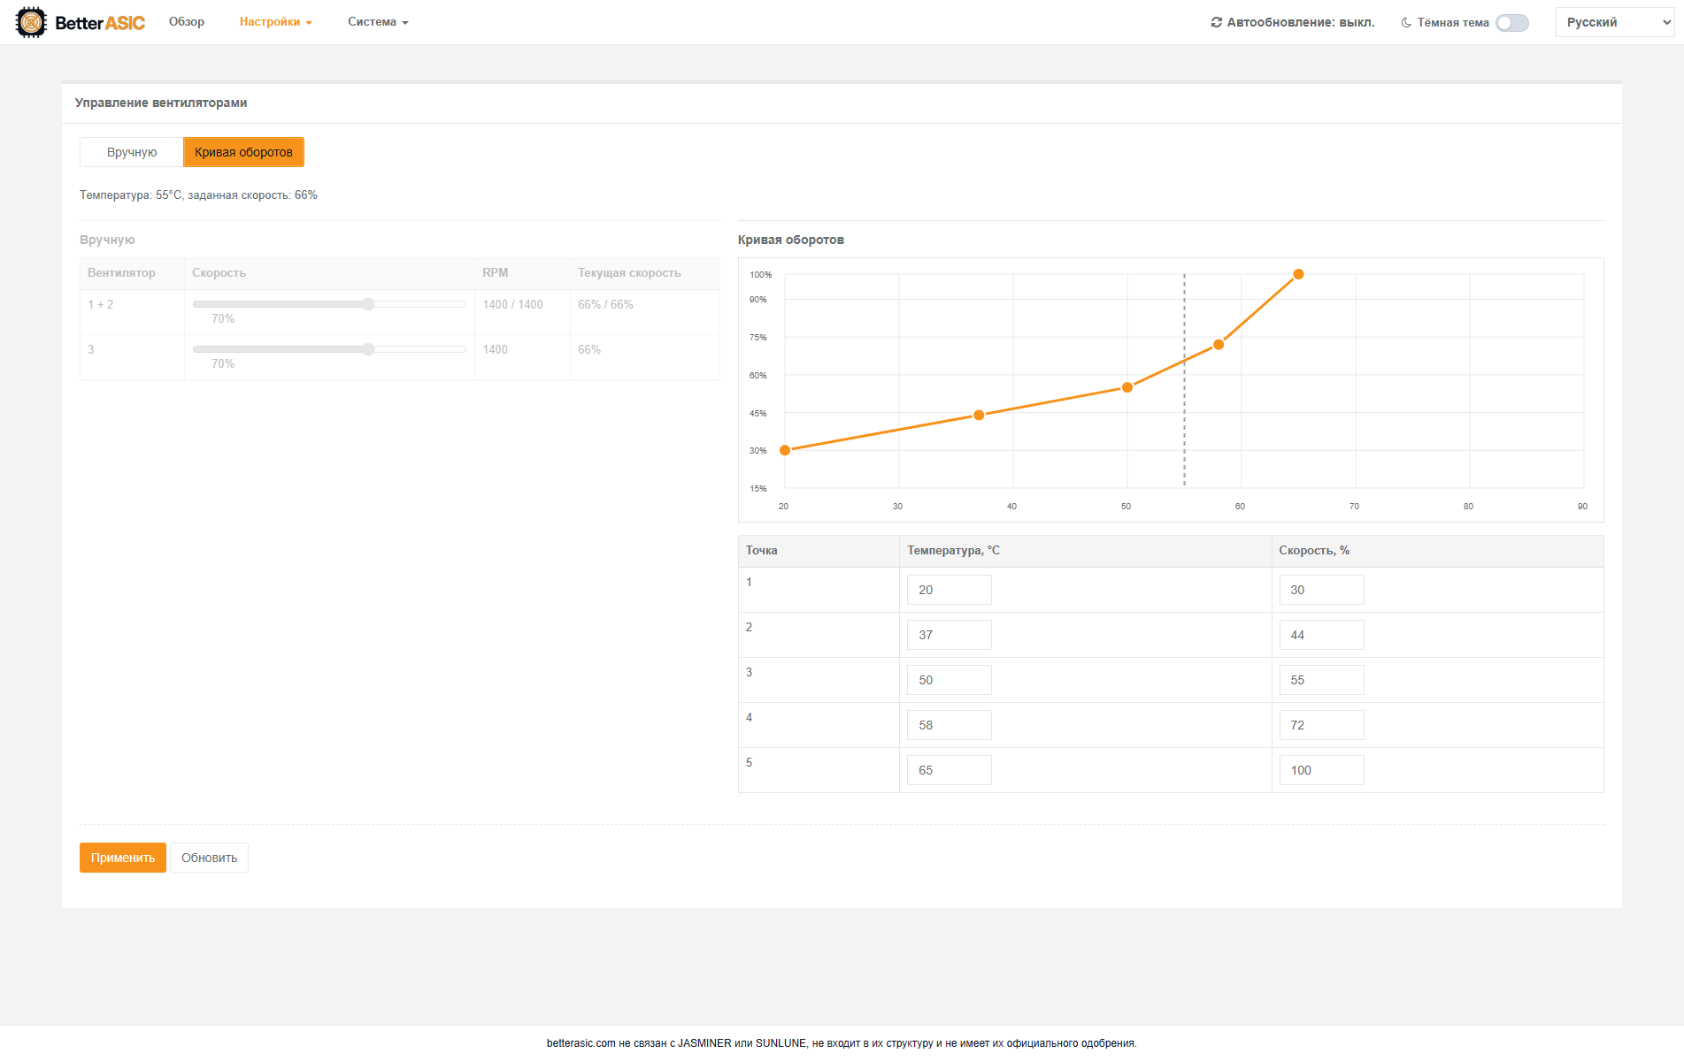Select the Кривая оборотов mode tab
Image resolution: width=1684 pixels, height=1061 pixels.
(x=243, y=152)
